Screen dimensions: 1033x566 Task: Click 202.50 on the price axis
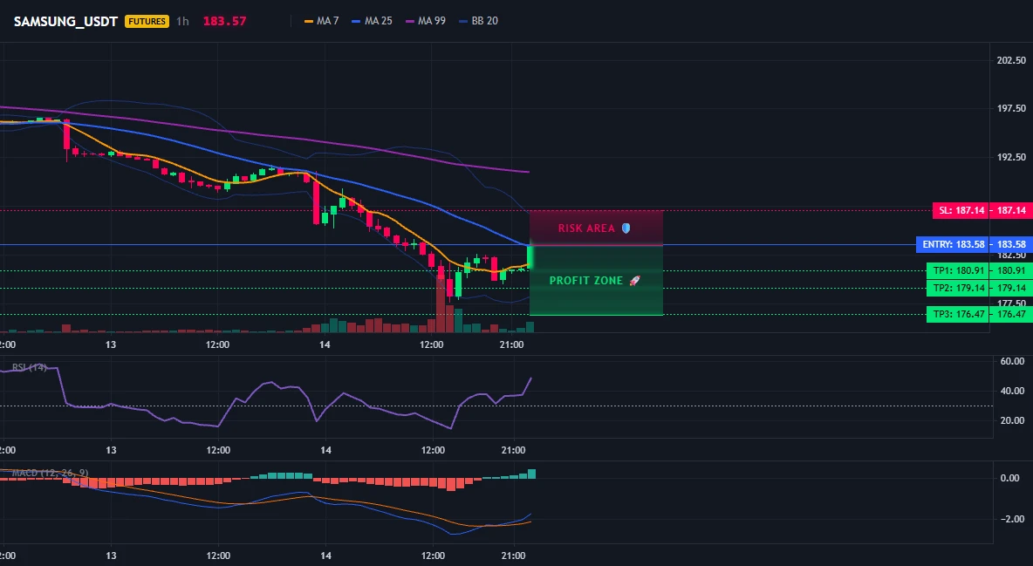pyautogui.click(x=1011, y=60)
